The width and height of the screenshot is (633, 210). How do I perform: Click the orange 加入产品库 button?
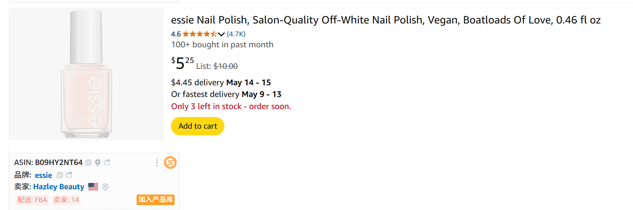tap(155, 199)
